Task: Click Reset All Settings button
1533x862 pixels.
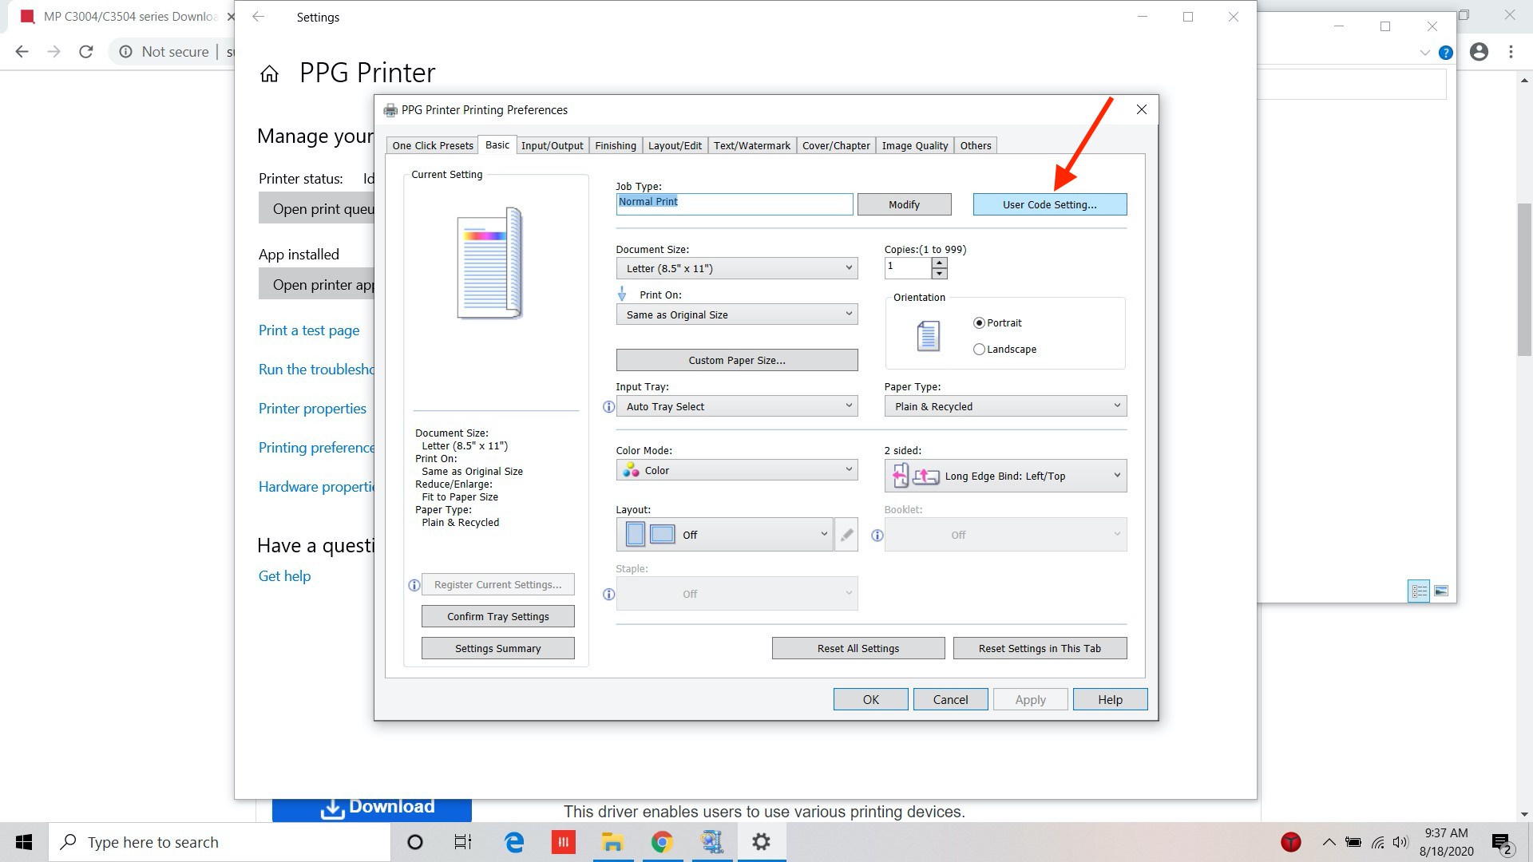Action: [x=858, y=649]
